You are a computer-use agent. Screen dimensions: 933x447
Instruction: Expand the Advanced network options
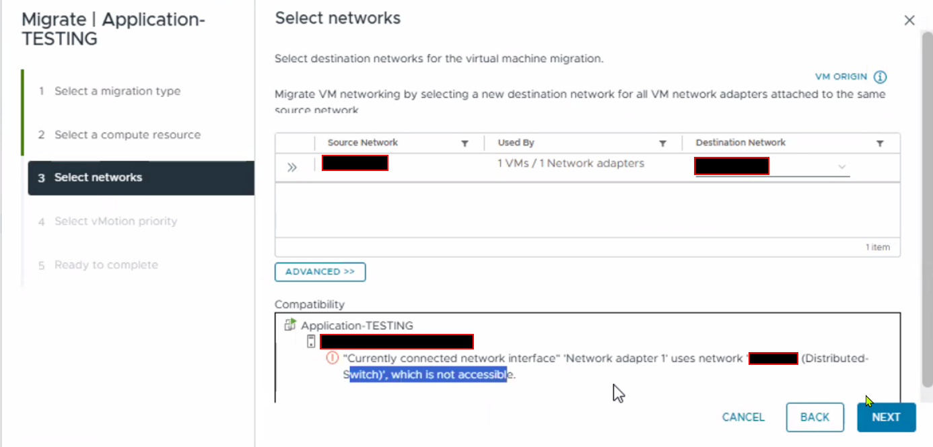[x=320, y=272]
